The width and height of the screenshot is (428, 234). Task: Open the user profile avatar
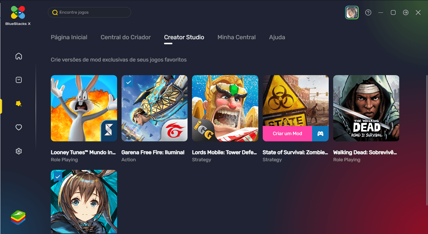[x=352, y=12]
